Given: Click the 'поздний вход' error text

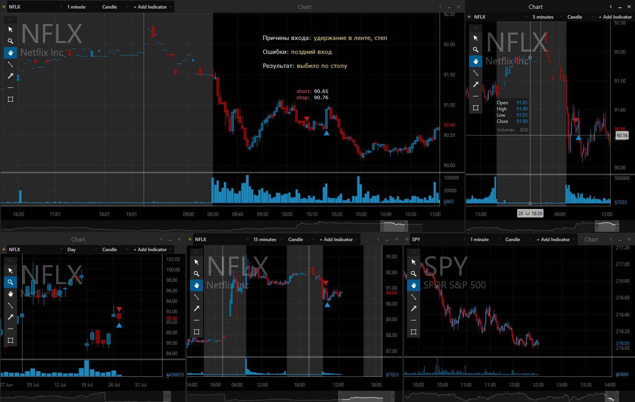Looking at the screenshot, I should (311, 52).
